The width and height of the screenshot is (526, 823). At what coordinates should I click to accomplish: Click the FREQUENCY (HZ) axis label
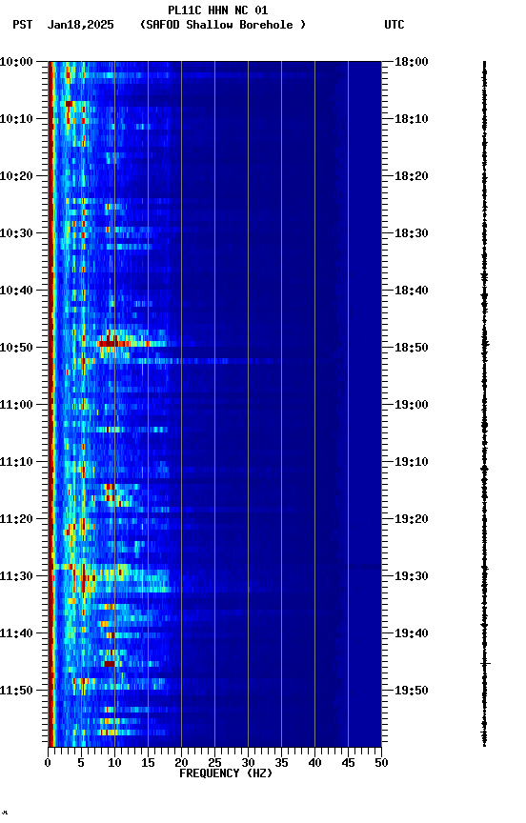coord(226,773)
